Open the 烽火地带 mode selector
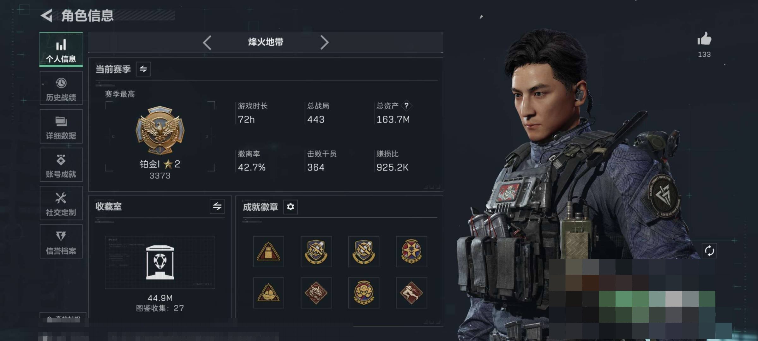 click(x=266, y=42)
